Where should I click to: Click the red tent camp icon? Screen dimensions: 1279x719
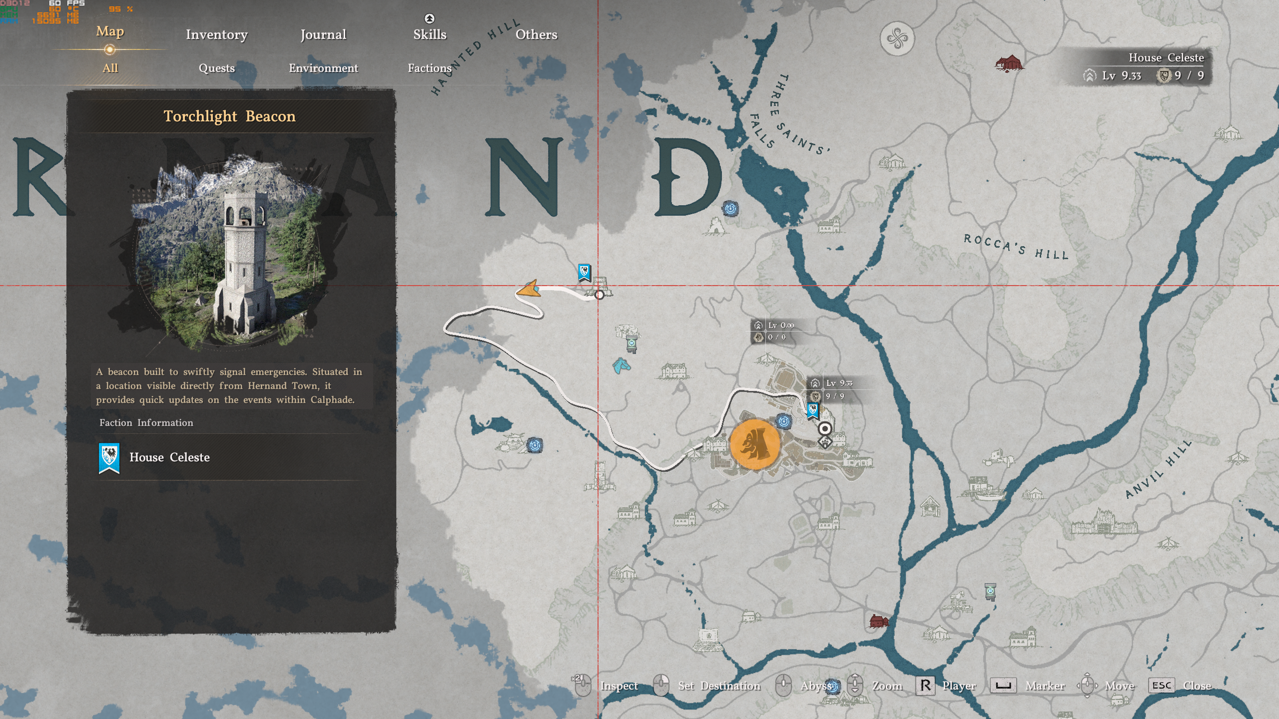pos(1009,64)
